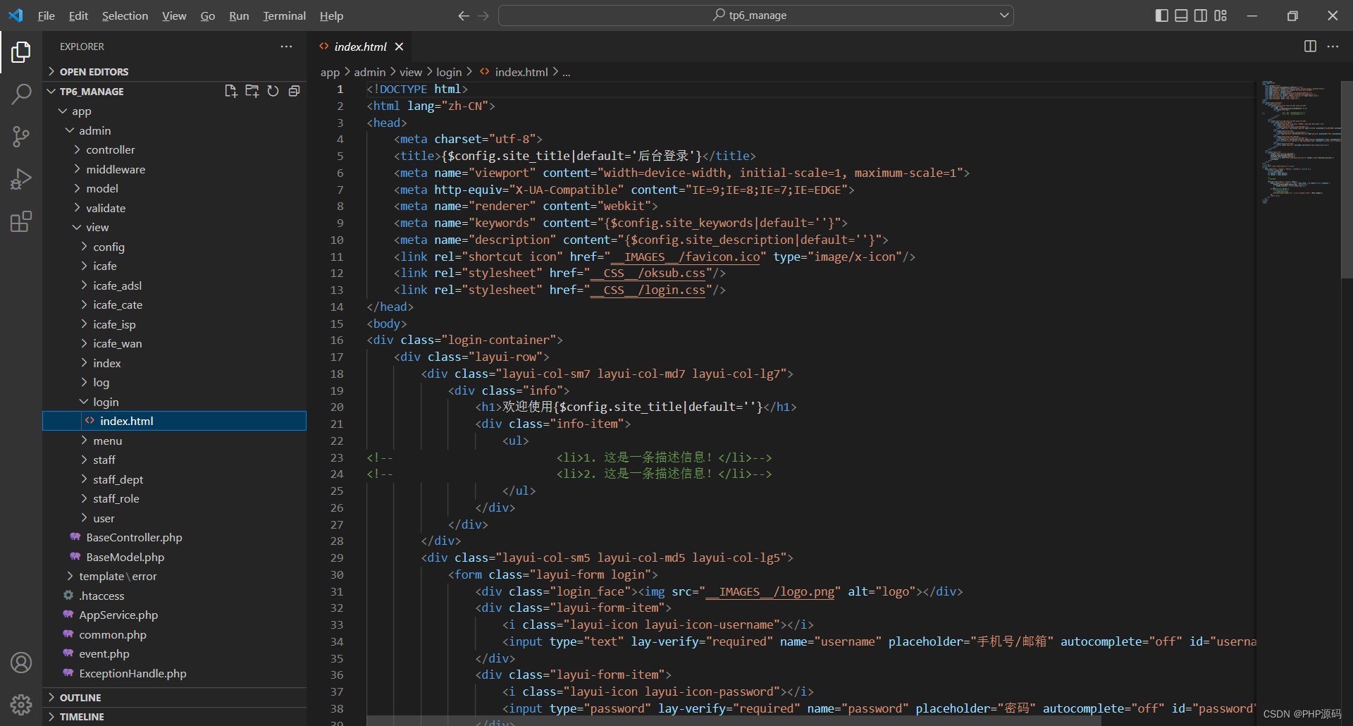1353x726 pixels.
Task: Open AppService.php file
Action: [175, 615]
